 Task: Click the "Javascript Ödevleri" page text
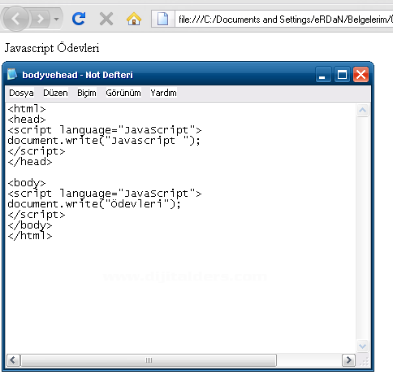[52, 48]
